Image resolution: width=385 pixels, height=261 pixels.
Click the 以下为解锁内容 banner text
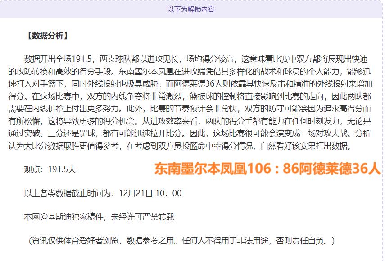pyautogui.click(x=191, y=9)
